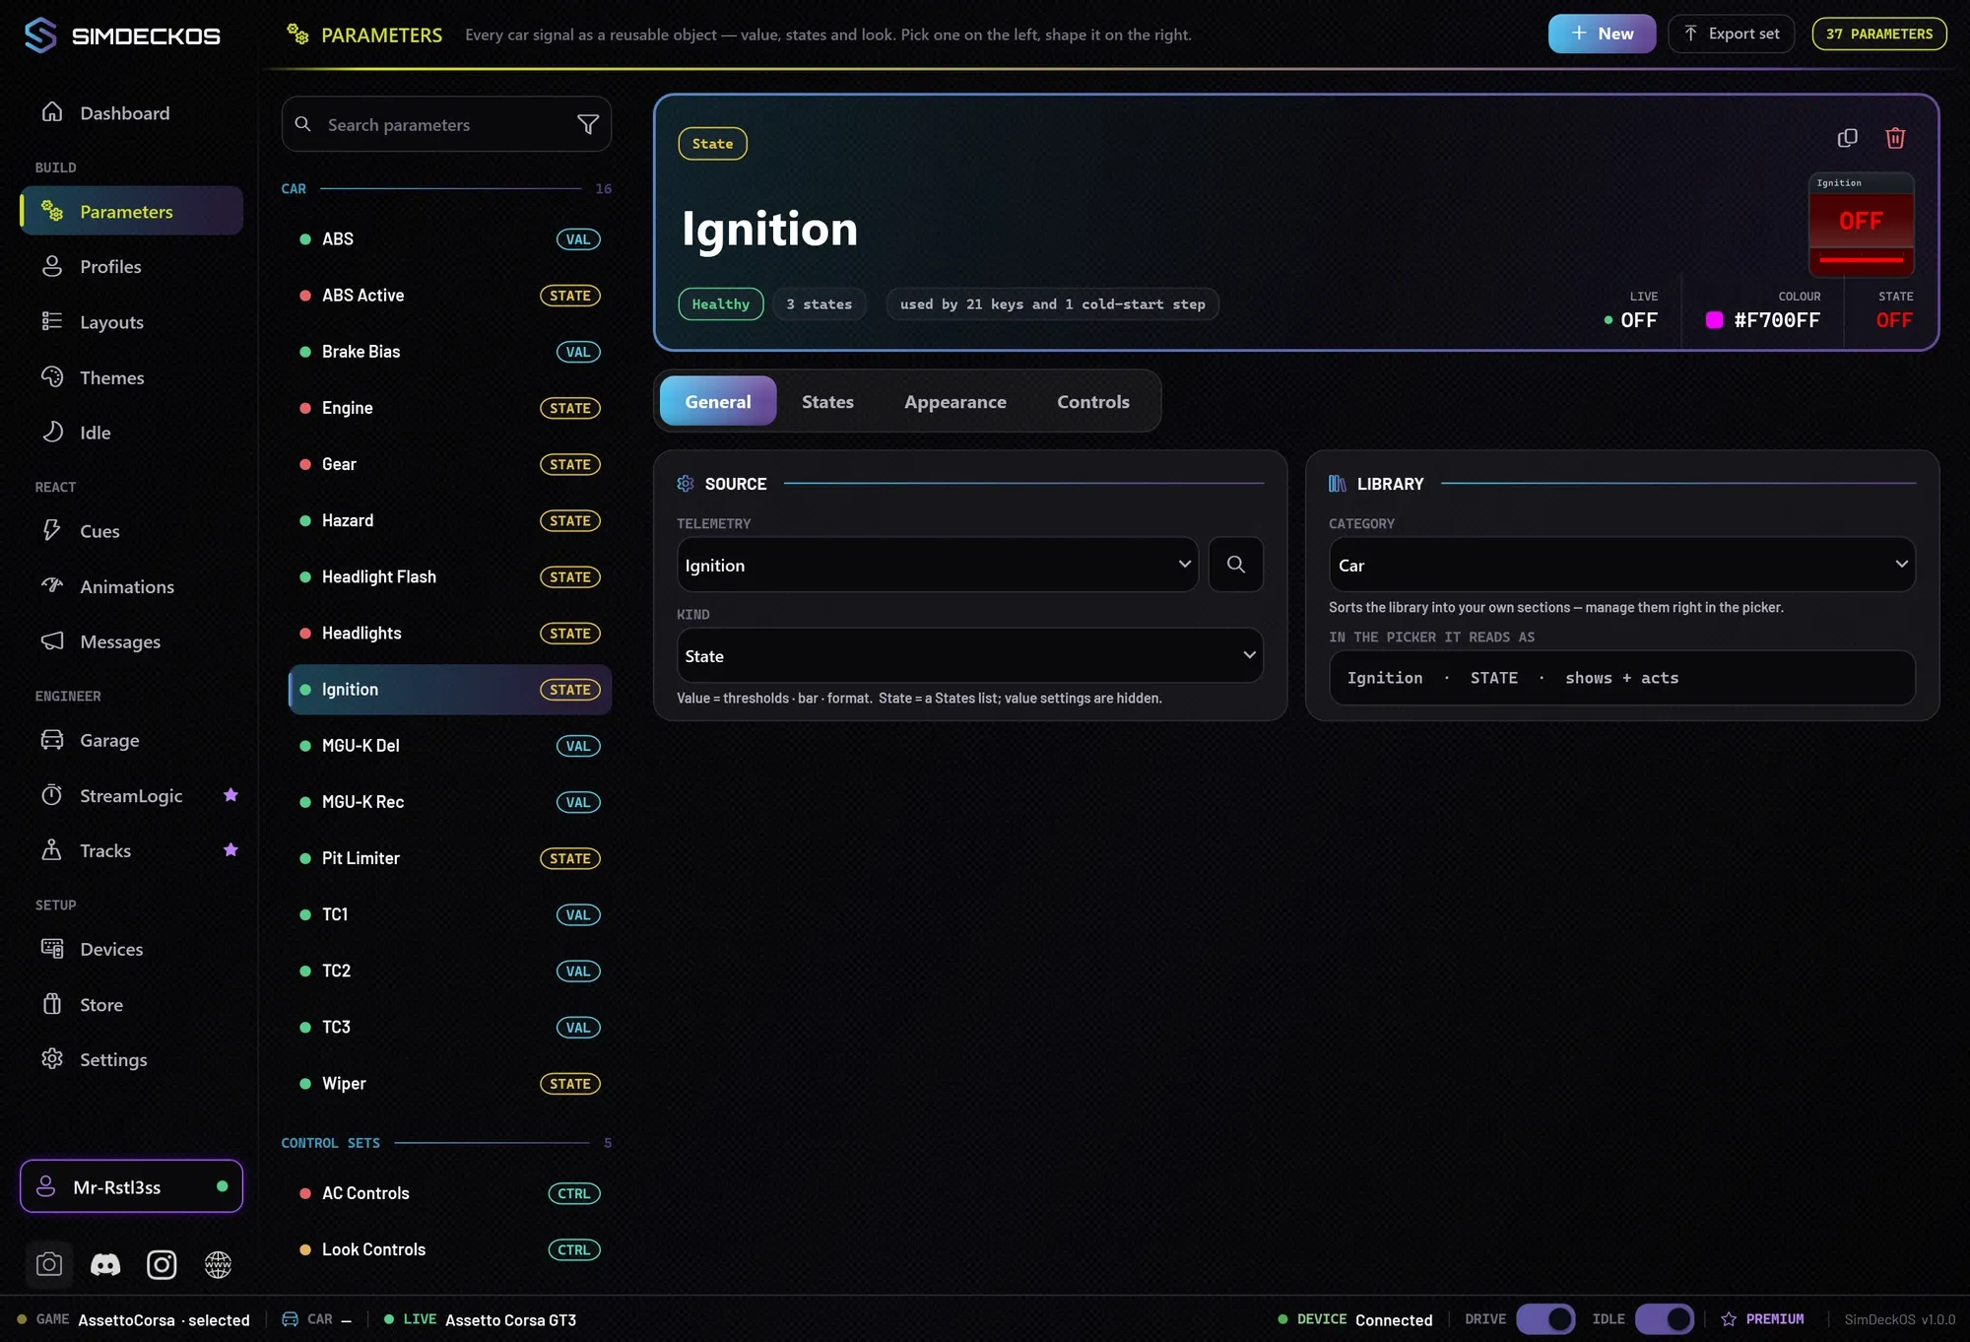Open Animations from the sidebar
This screenshot has width=1970, height=1342.
[131, 586]
